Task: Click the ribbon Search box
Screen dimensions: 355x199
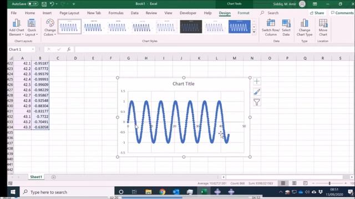Action: pos(273,13)
